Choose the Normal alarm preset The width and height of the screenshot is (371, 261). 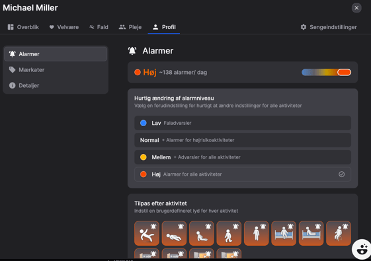click(243, 140)
